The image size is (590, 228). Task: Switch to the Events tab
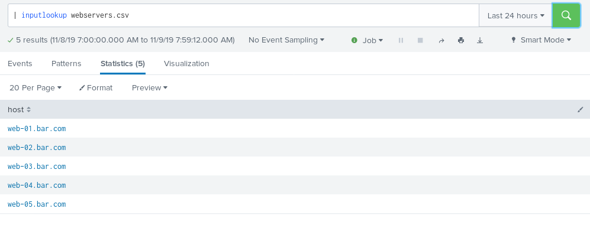(20, 63)
